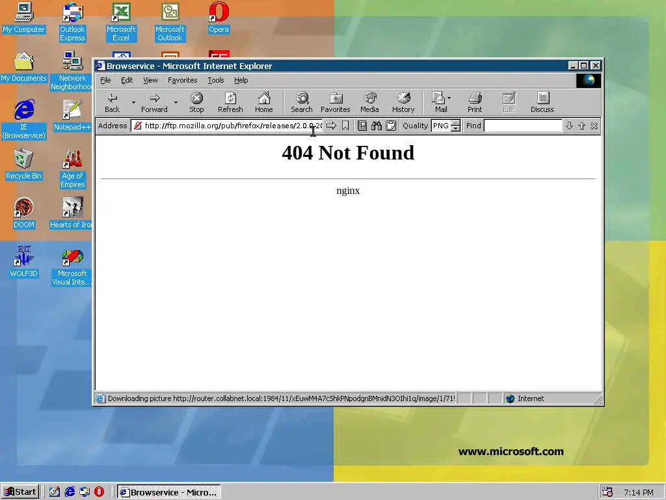This screenshot has width=666, height=500.
Task: Click the Quality PNG value box
Action: pos(441,126)
